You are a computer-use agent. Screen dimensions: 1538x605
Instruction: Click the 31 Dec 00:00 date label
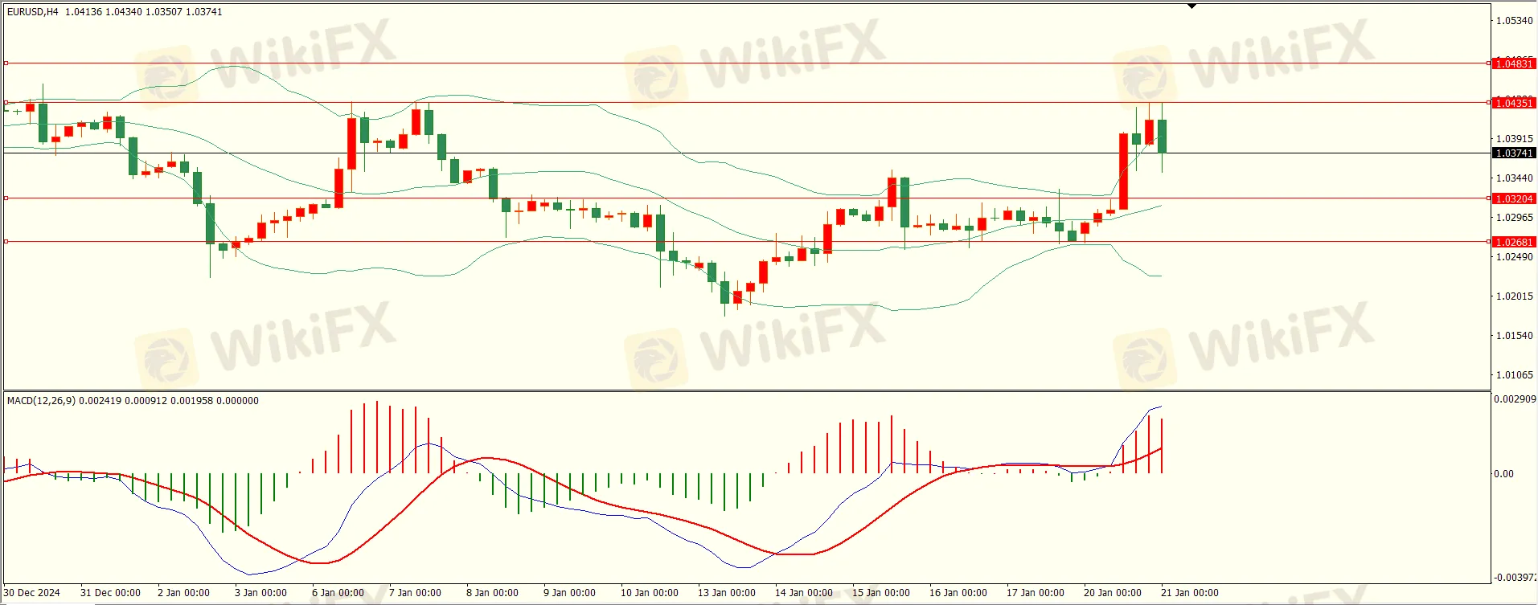110,593
